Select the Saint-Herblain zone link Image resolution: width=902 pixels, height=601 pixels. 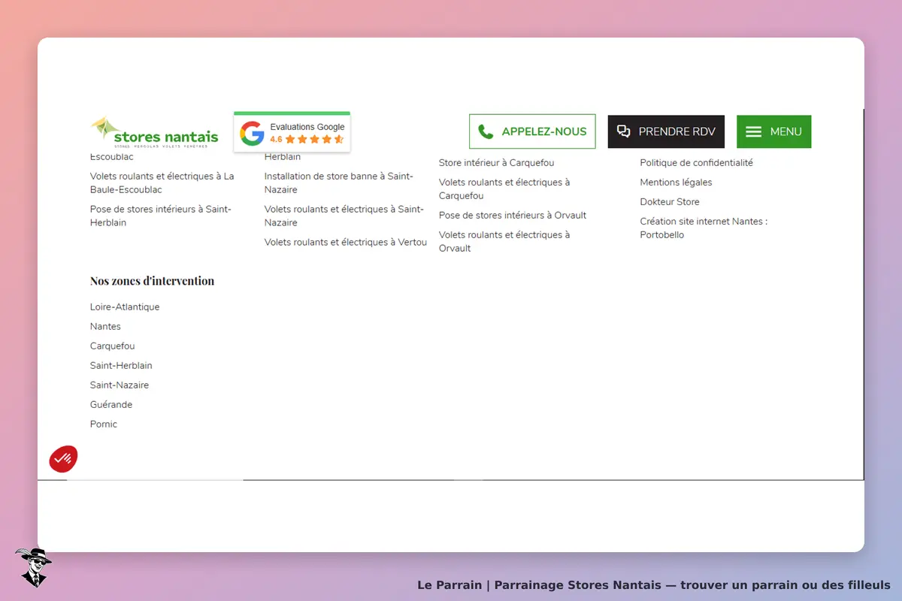tap(121, 365)
